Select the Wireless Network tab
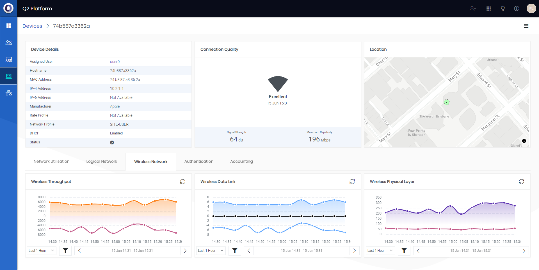This screenshot has height=270, width=539. coord(151,162)
